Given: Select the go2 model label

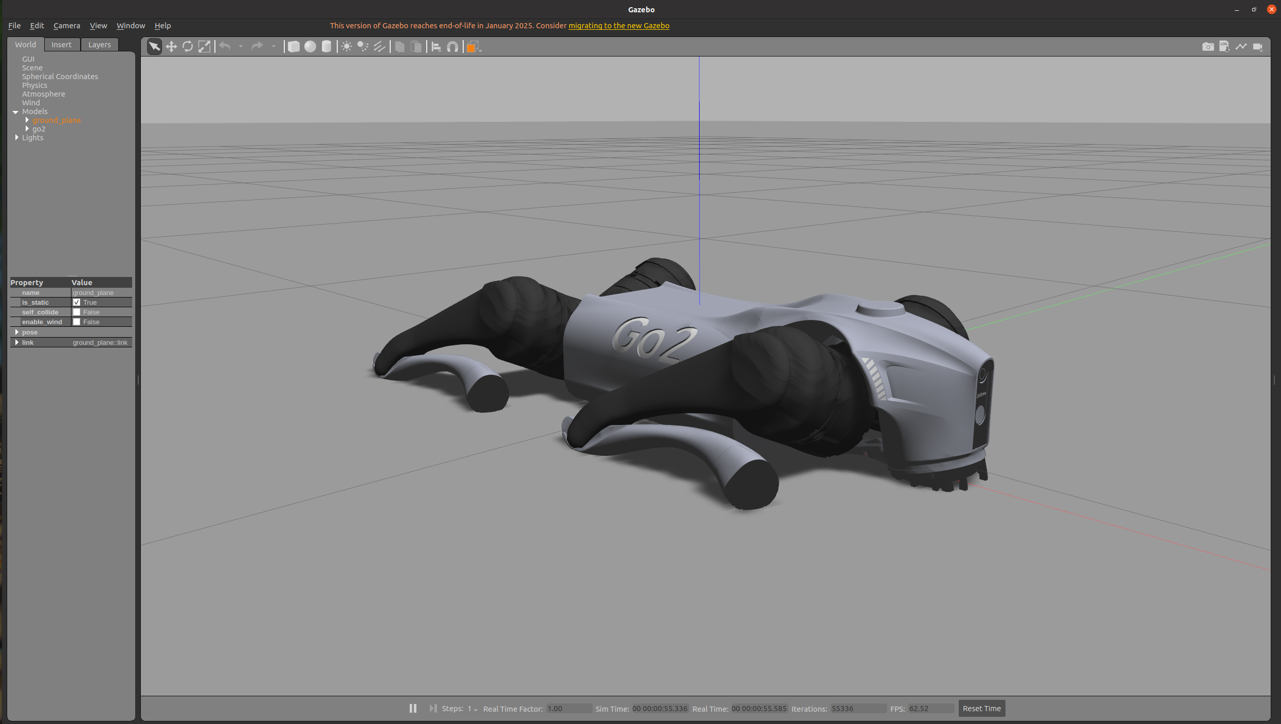Looking at the screenshot, I should click(39, 129).
